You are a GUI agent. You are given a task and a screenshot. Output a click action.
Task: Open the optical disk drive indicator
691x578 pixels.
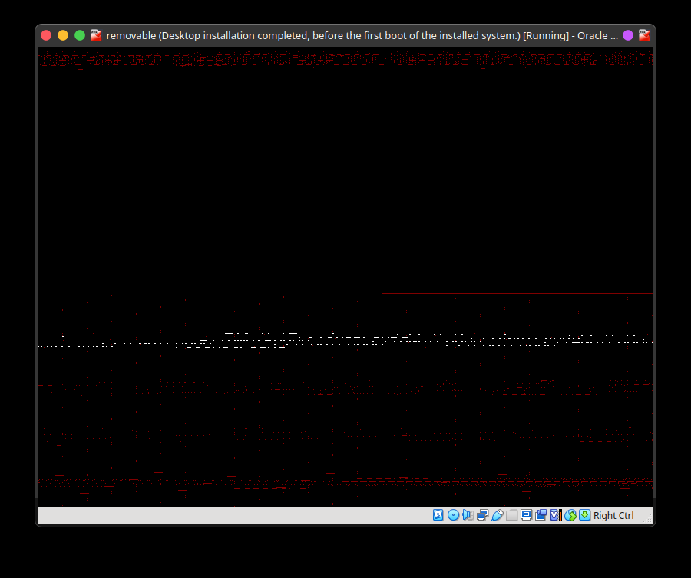tap(453, 515)
